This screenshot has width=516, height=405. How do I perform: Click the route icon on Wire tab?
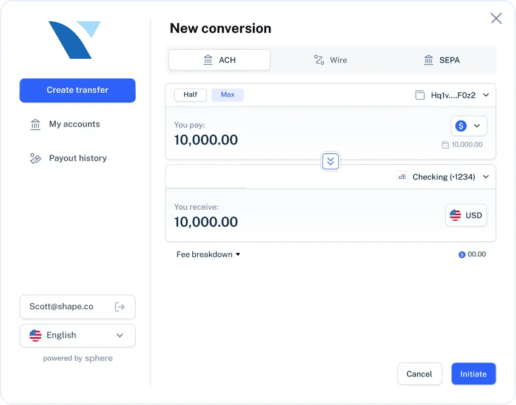[319, 60]
